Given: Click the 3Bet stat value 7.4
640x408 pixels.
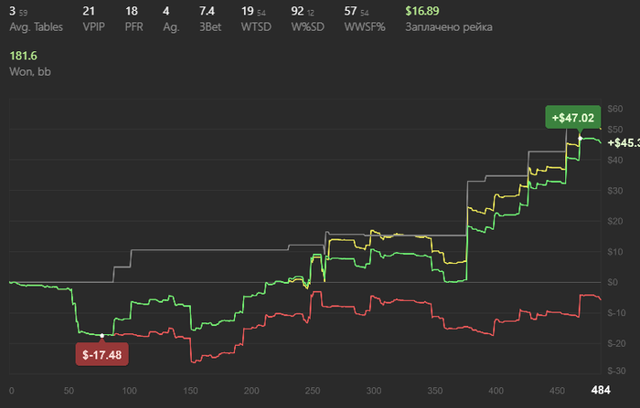Looking at the screenshot, I should pyautogui.click(x=207, y=11).
